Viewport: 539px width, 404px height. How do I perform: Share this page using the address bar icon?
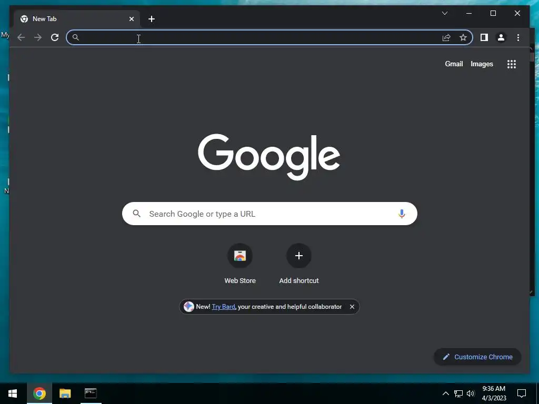click(446, 37)
